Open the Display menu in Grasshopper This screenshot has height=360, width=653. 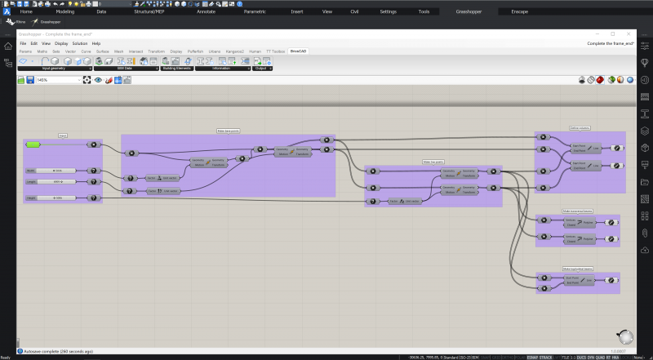point(61,43)
